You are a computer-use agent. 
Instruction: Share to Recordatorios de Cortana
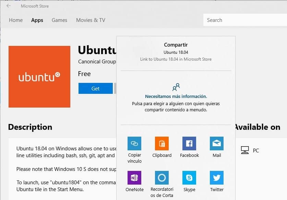click(162, 178)
